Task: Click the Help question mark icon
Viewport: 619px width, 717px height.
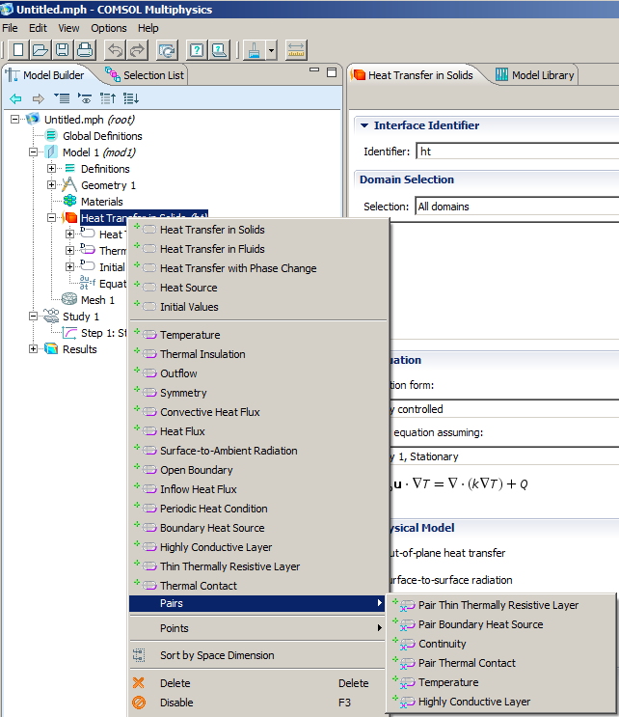Action: coord(197,49)
